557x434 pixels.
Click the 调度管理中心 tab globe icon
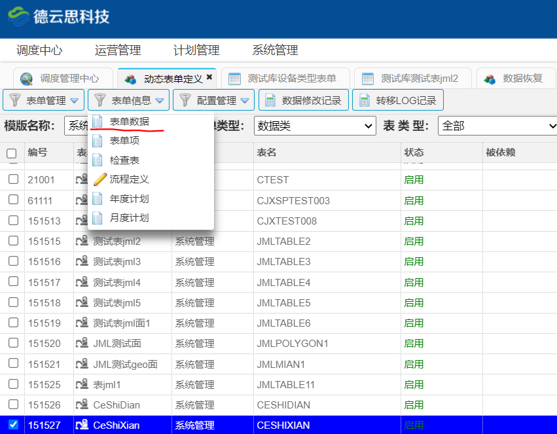(27, 79)
